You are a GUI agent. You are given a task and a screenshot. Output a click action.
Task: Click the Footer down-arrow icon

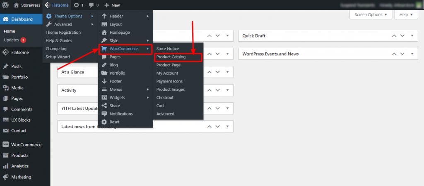pyautogui.click(x=104, y=81)
